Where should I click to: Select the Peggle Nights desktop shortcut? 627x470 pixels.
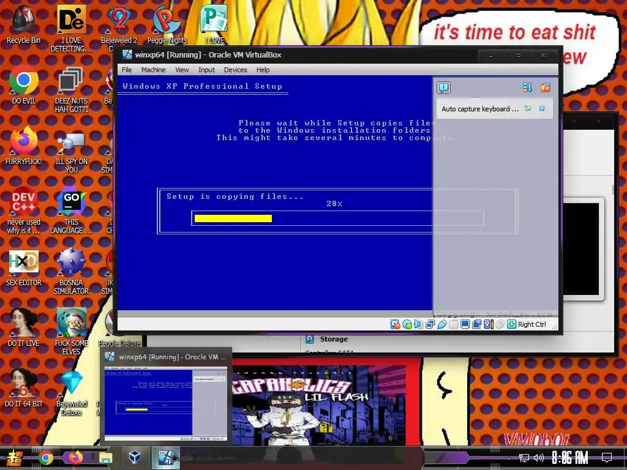click(167, 24)
